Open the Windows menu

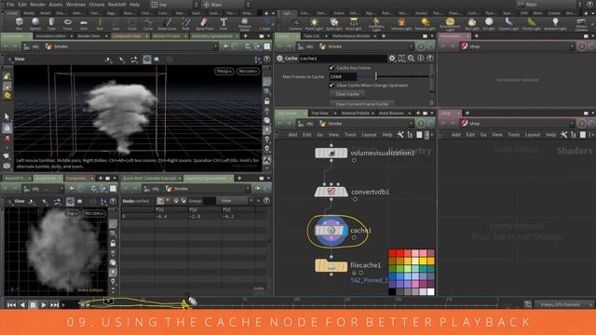(x=75, y=5)
